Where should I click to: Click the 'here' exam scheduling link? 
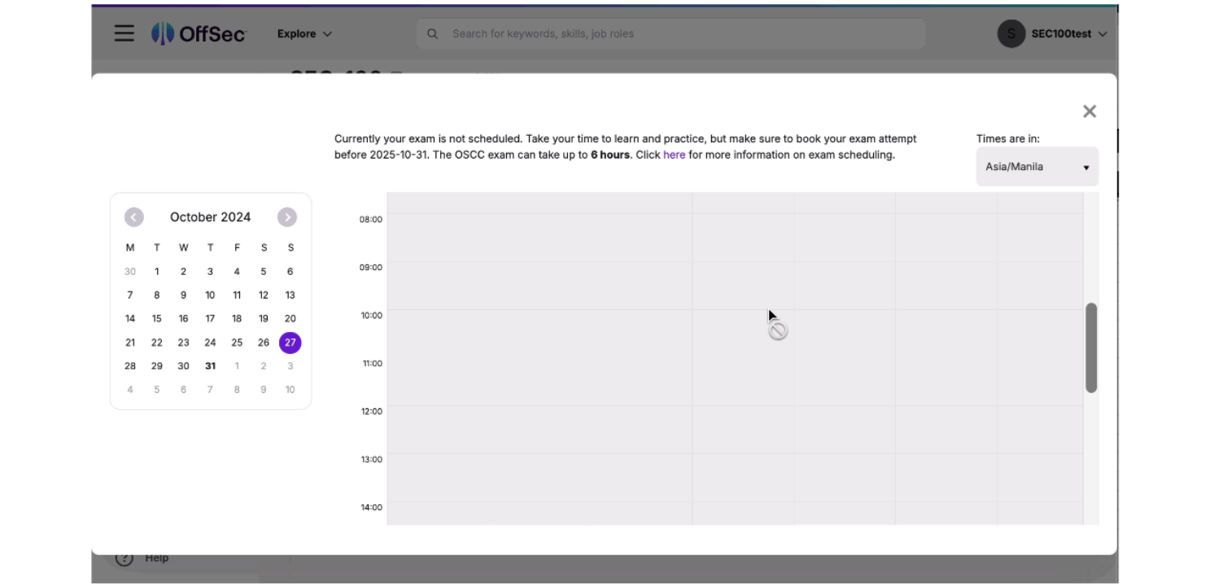coord(674,155)
